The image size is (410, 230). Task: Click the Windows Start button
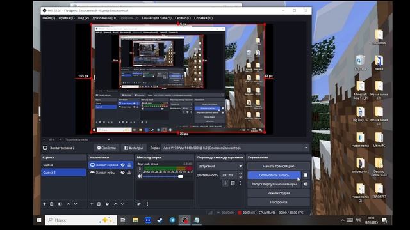(39, 220)
